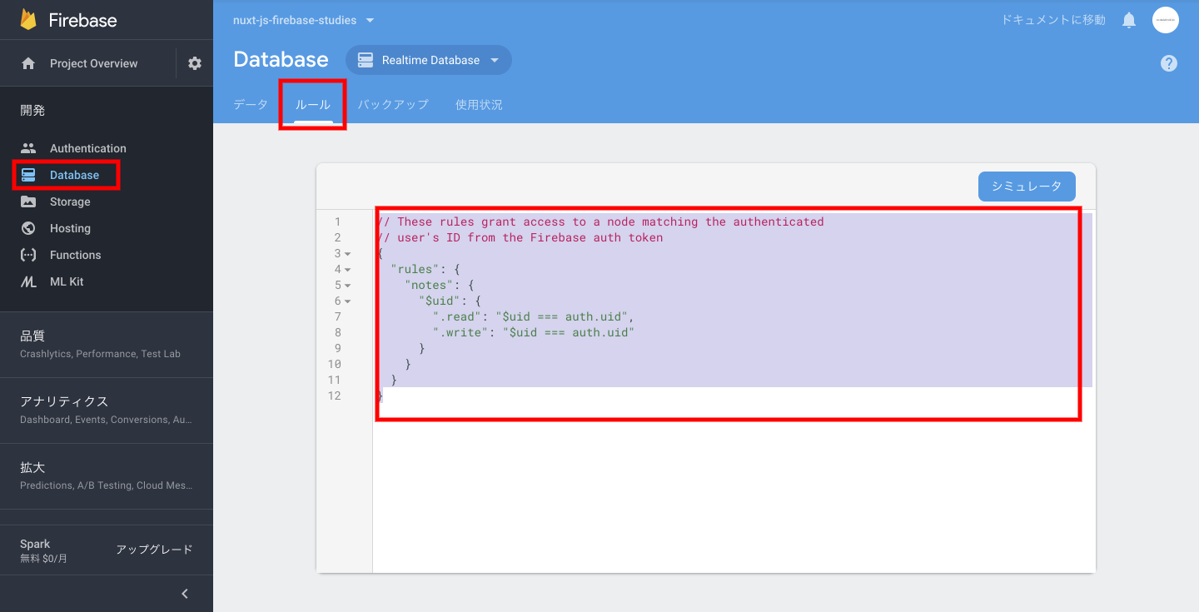This screenshot has width=1199, height=612.
Task: Click the Database sidebar icon
Action: [28, 175]
